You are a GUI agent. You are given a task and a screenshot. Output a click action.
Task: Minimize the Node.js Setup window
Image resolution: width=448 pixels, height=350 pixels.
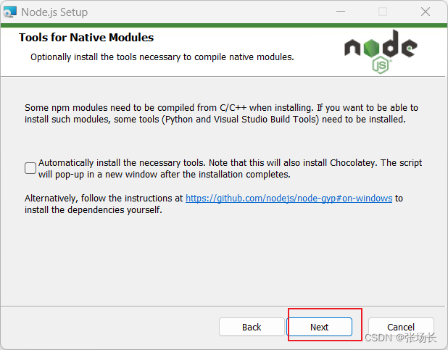(340, 12)
